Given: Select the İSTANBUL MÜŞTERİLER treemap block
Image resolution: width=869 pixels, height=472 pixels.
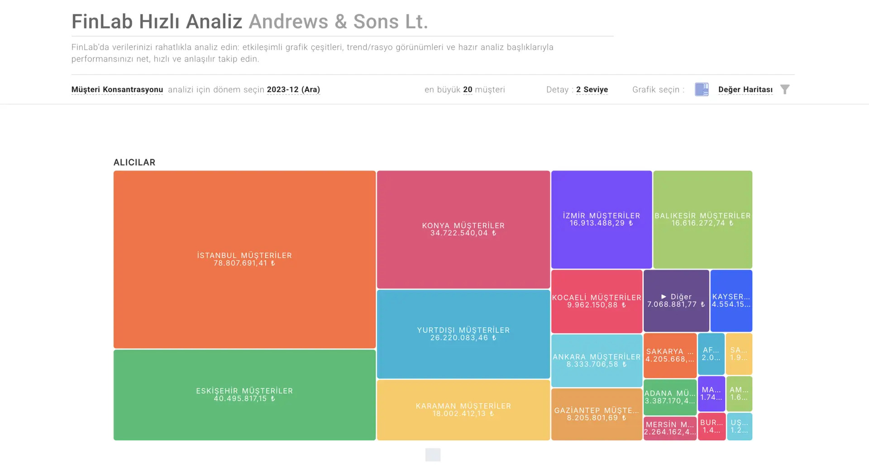Looking at the screenshot, I should pyautogui.click(x=244, y=259).
